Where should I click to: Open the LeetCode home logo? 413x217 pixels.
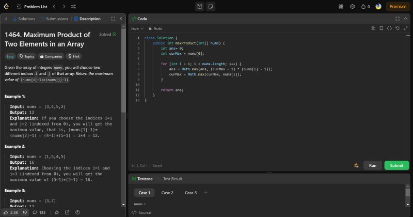[x=6, y=6]
